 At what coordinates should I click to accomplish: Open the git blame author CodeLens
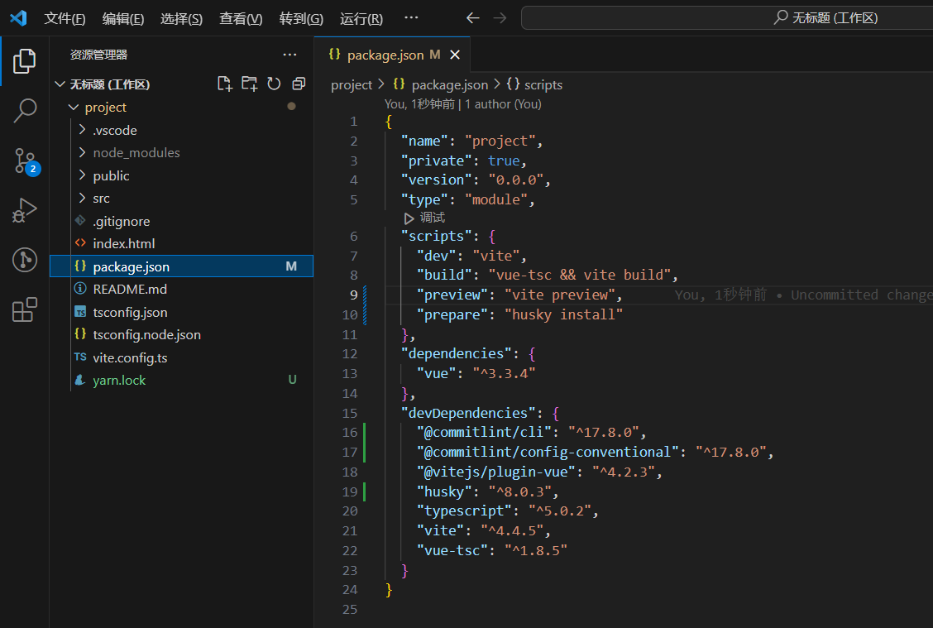pyautogui.click(x=463, y=104)
